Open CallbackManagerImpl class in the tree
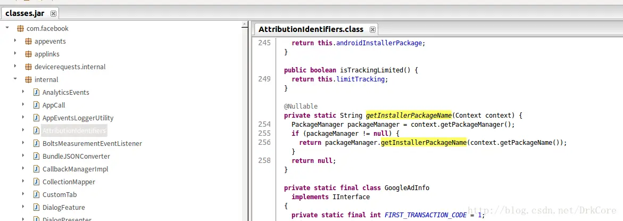Screen dimensions: 623x221 pyautogui.click(x=75, y=169)
